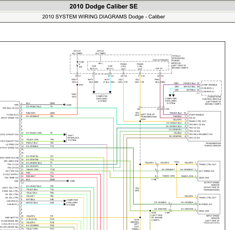Select wire color "YEL/DK BLU"
The width and height of the screenshot is (235, 230).
tap(32, 189)
